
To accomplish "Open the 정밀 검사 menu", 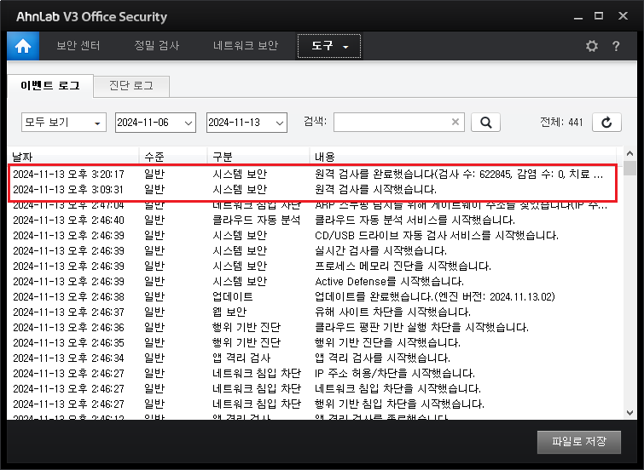I will tap(157, 45).
